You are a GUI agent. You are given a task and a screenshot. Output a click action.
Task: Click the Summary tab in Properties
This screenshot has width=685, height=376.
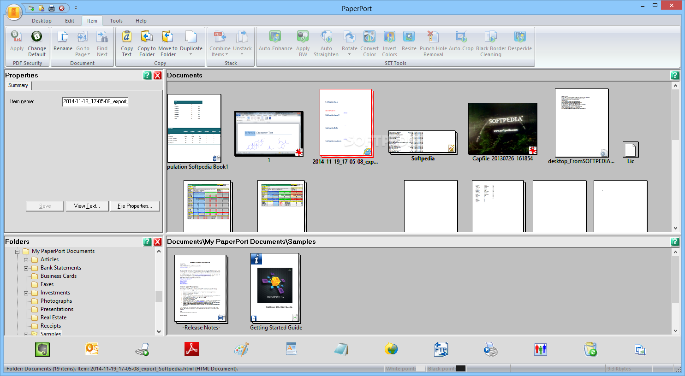coord(18,85)
